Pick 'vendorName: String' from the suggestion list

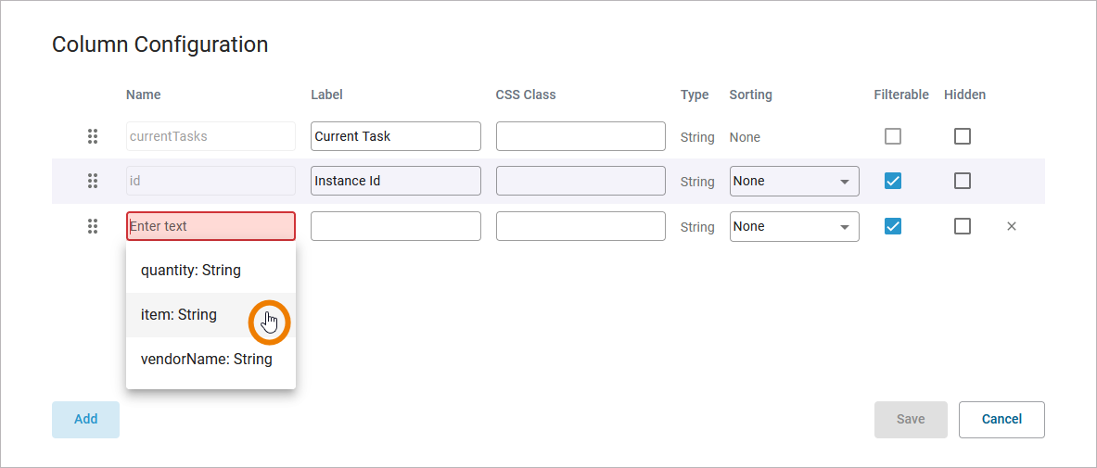click(x=207, y=360)
